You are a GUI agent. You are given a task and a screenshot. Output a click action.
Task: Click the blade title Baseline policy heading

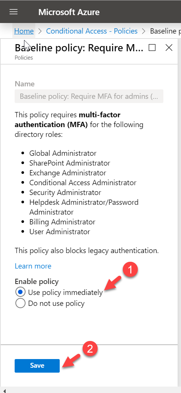tap(79, 48)
